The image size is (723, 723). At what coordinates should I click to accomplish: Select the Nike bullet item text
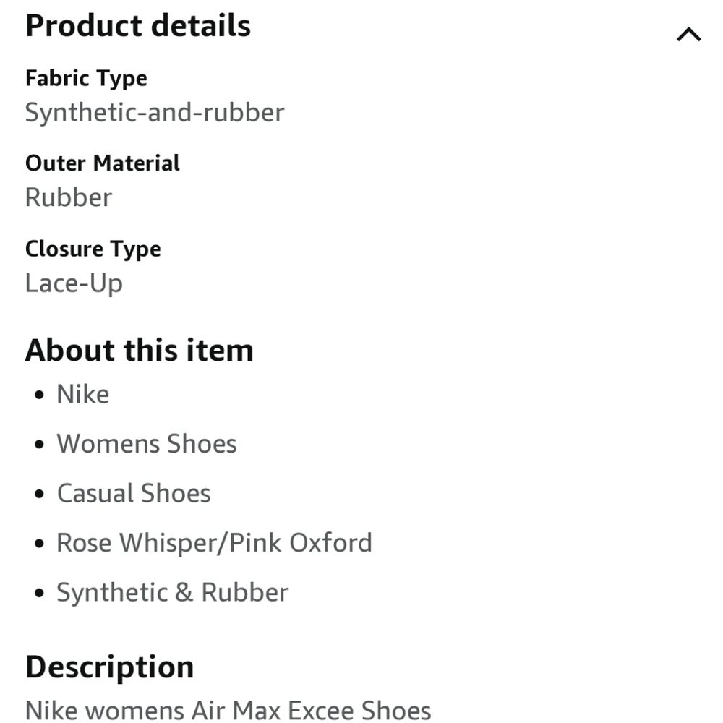click(83, 395)
